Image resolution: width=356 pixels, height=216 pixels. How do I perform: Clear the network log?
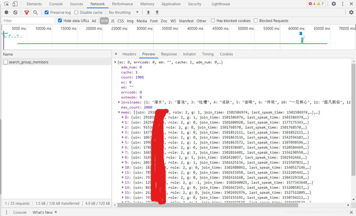15,13
